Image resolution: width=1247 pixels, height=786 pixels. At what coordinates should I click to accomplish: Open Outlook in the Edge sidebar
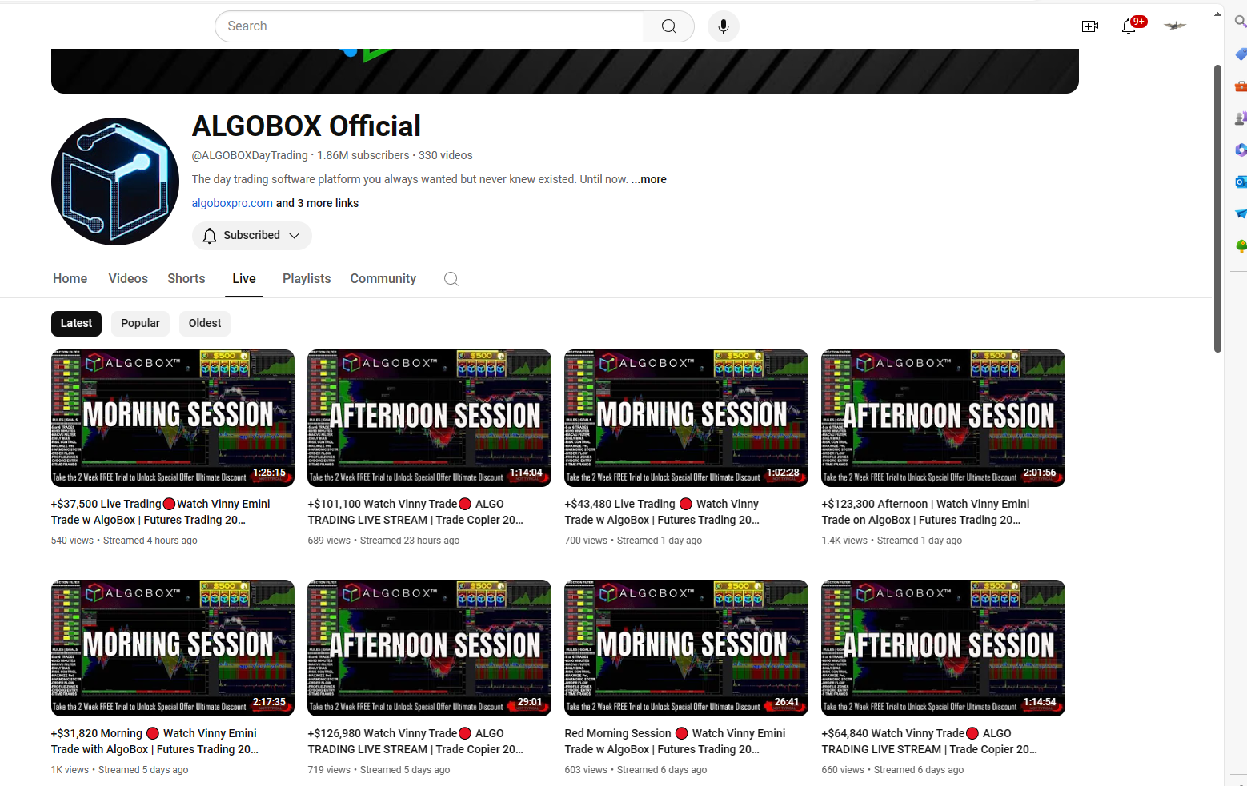[1240, 182]
